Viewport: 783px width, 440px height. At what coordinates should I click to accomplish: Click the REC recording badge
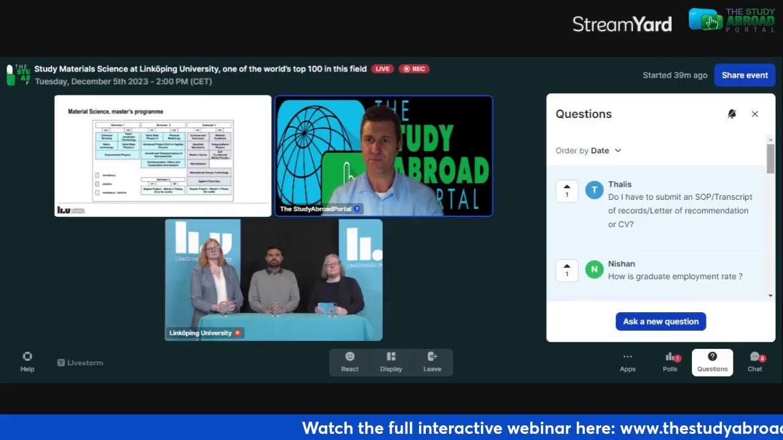414,69
